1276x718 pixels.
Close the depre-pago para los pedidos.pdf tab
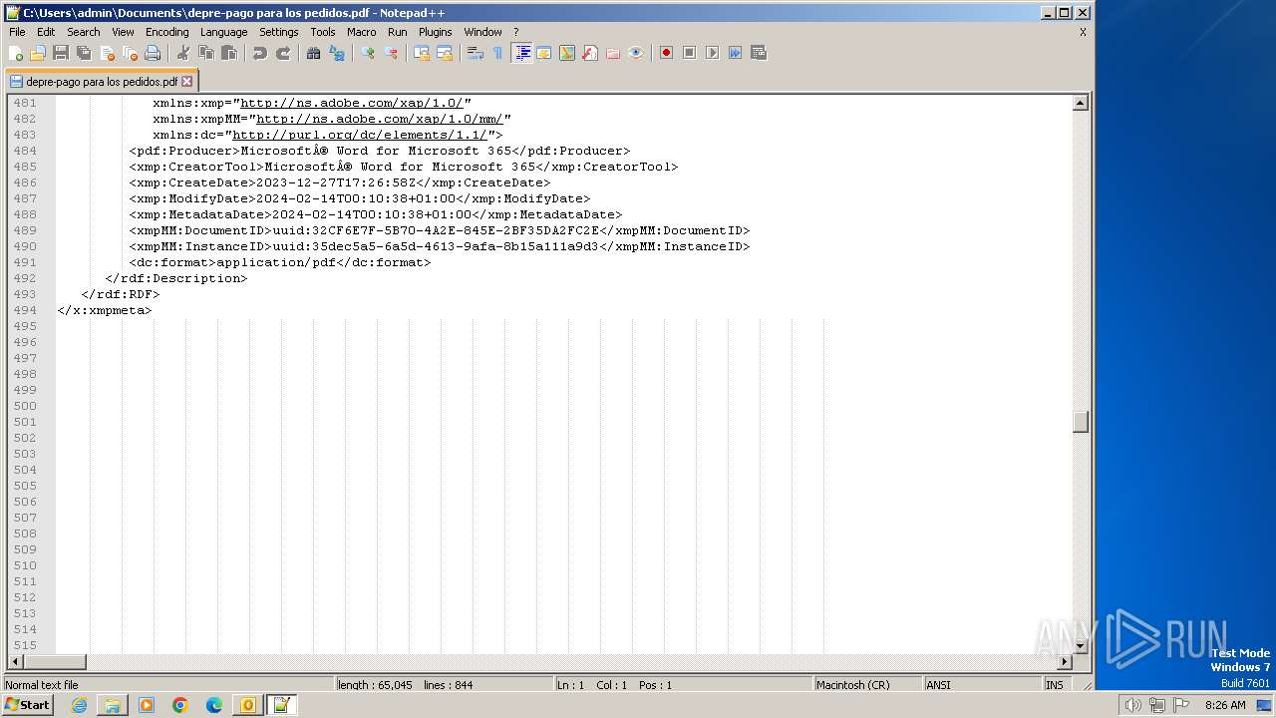click(x=186, y=82)
